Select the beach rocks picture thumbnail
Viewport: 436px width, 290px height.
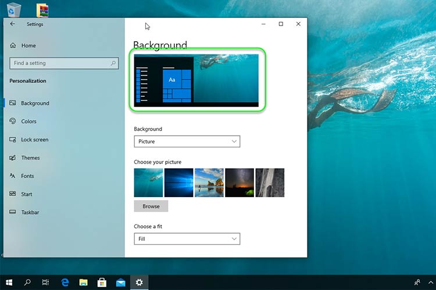point(209,183)
